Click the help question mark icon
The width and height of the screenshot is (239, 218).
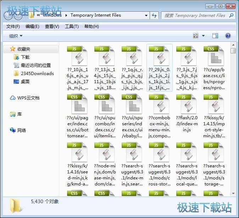click(x=228, y=36)
